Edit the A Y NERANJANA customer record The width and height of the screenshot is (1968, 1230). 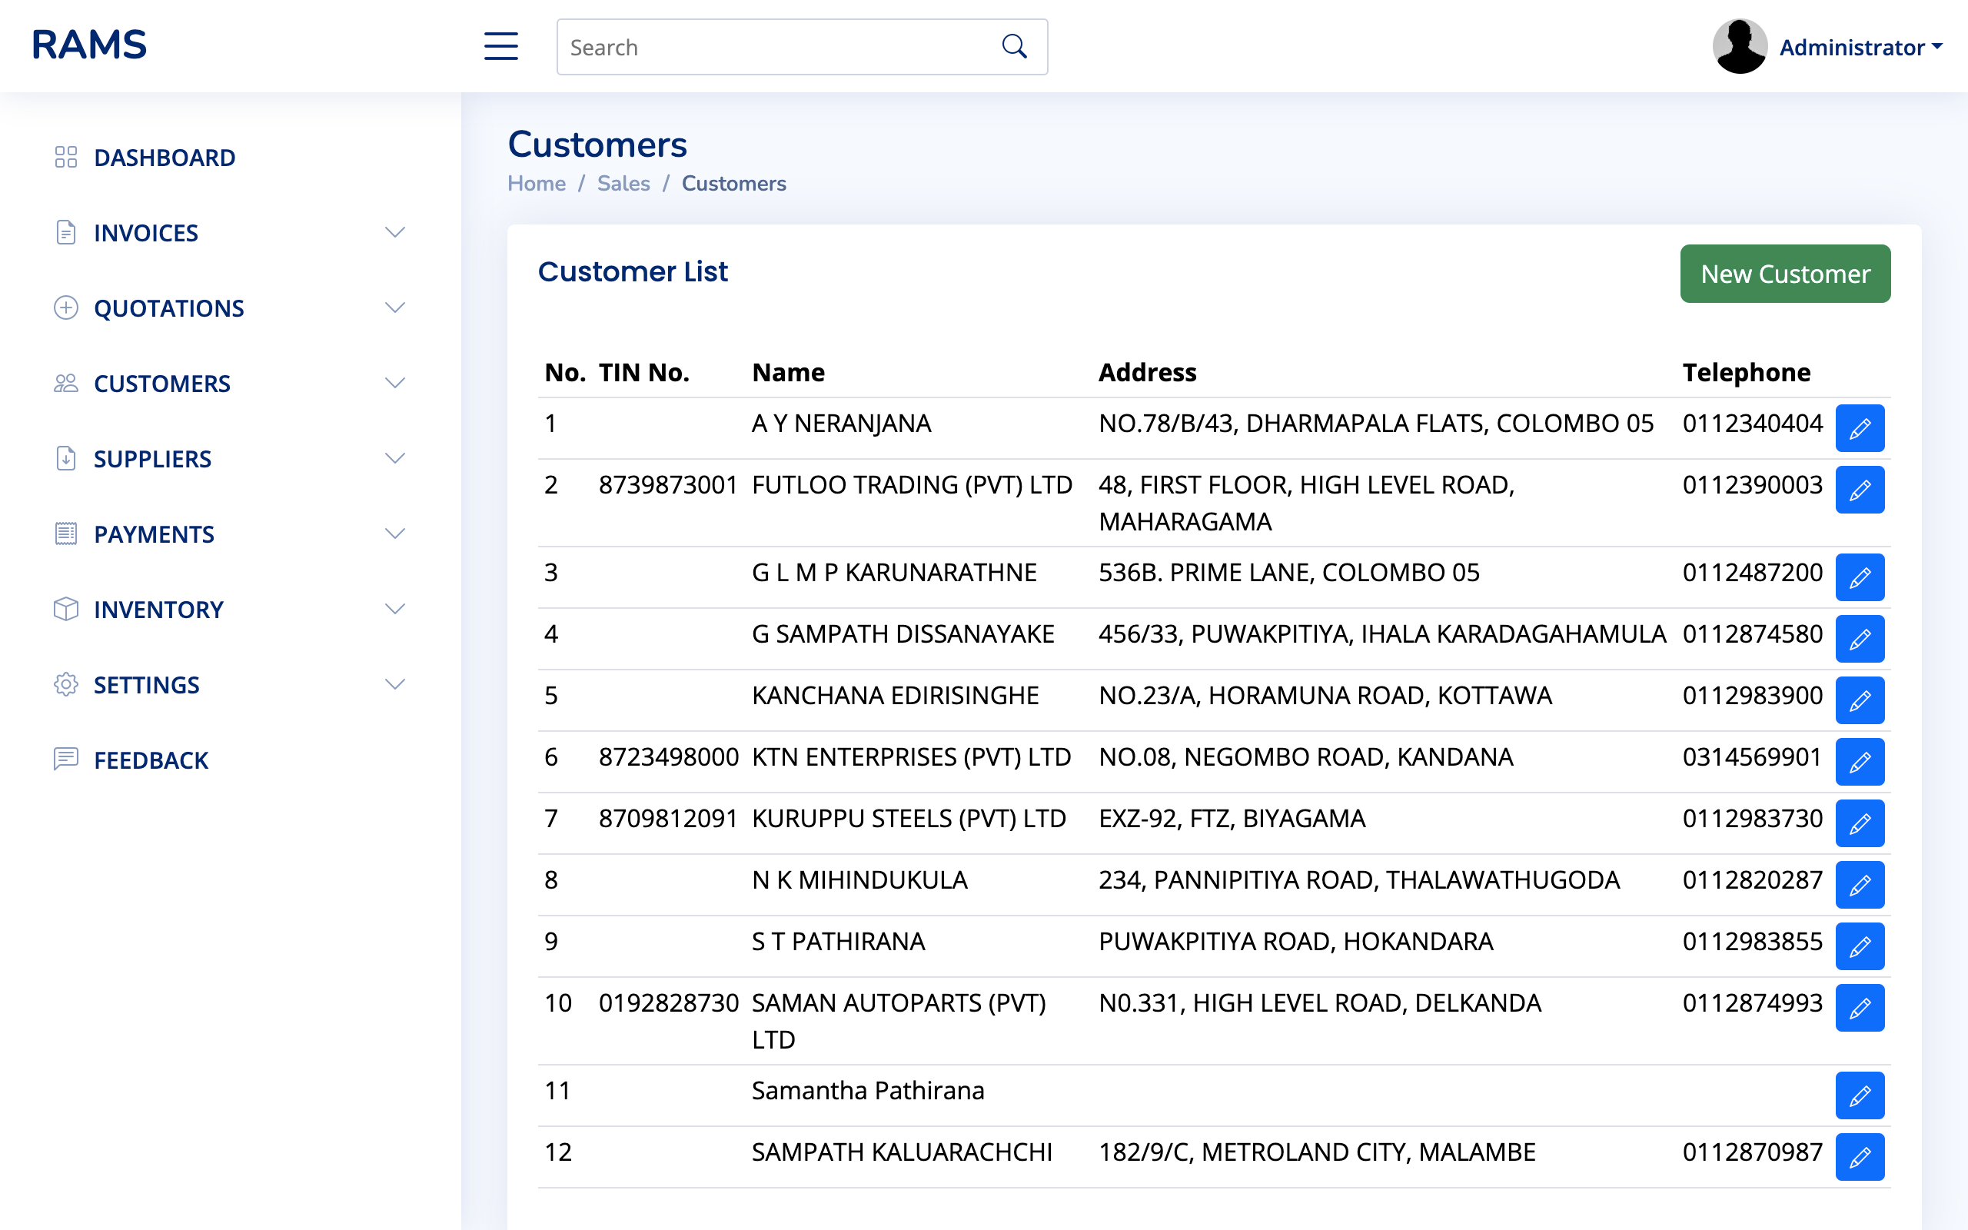coord(1860,428)
